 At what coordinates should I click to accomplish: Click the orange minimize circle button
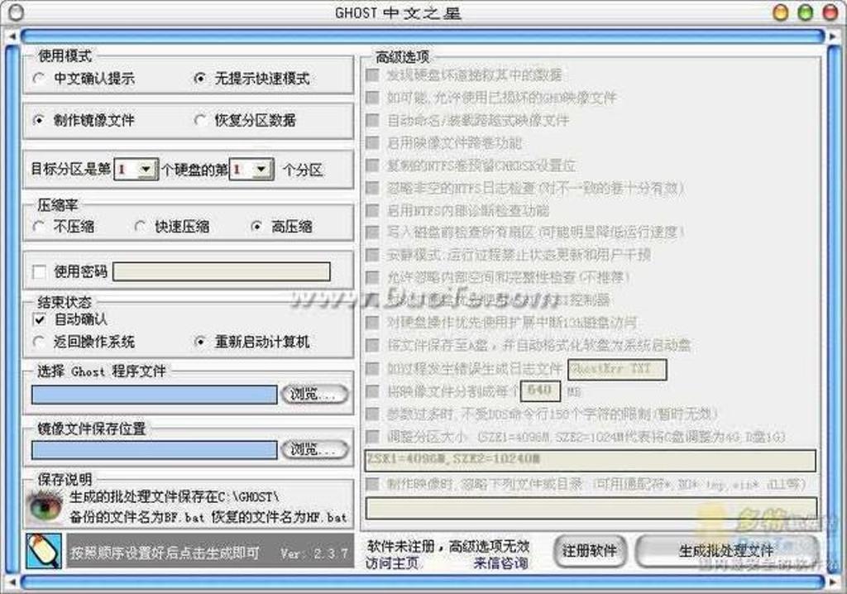tap(780, 13)
